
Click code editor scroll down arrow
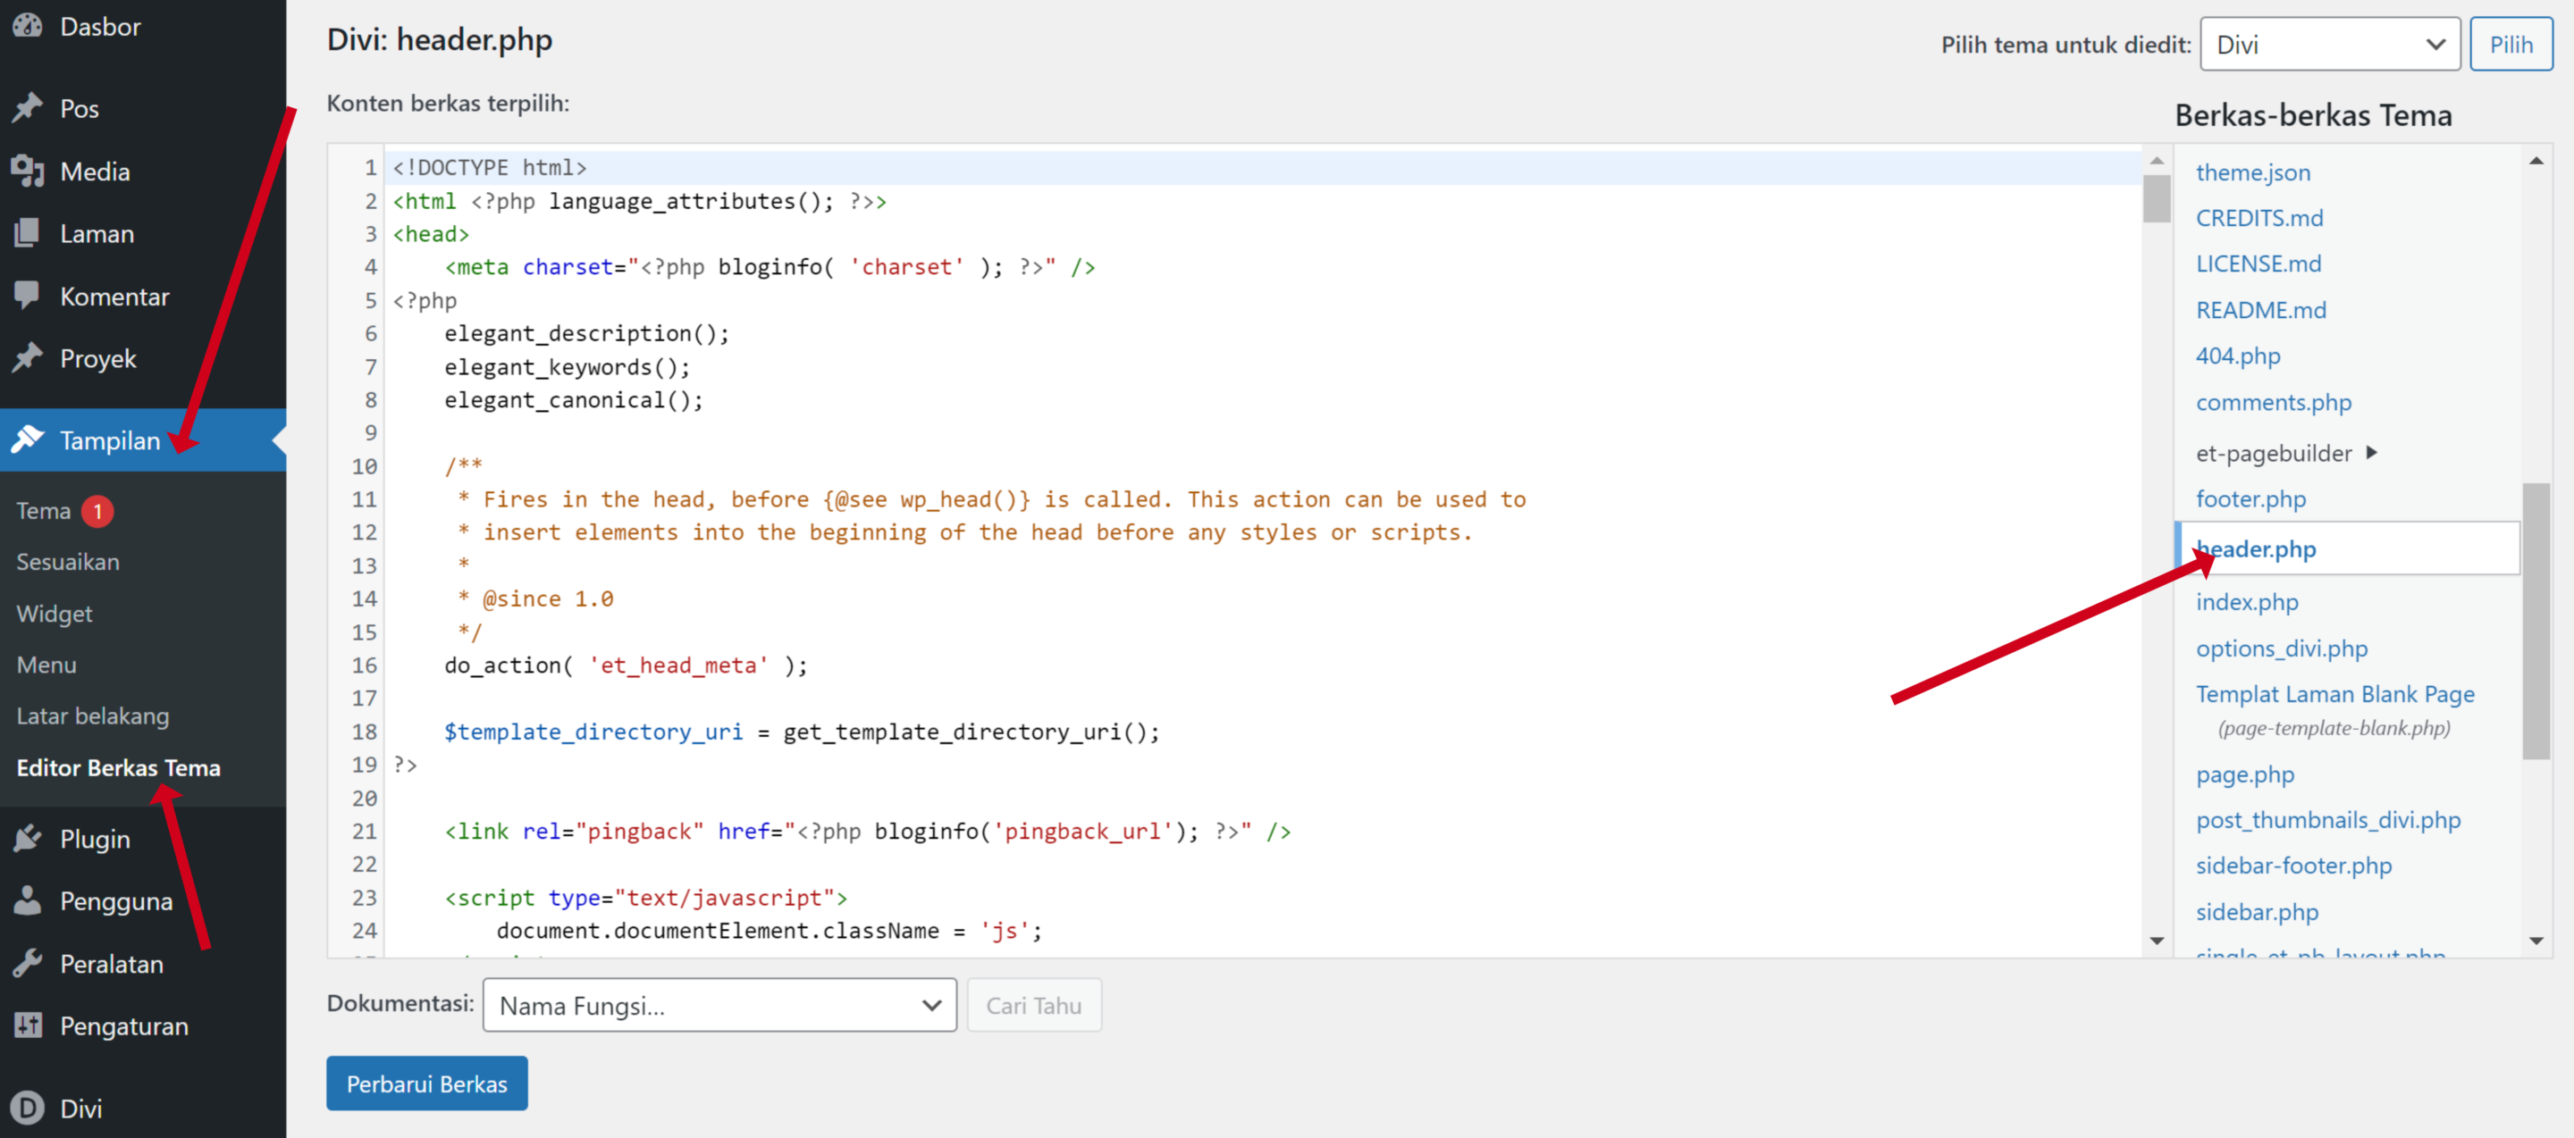[2157, 941]
